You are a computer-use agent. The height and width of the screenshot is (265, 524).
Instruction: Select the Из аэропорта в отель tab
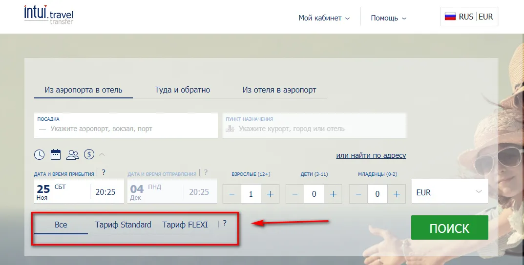tap(84, 90)
